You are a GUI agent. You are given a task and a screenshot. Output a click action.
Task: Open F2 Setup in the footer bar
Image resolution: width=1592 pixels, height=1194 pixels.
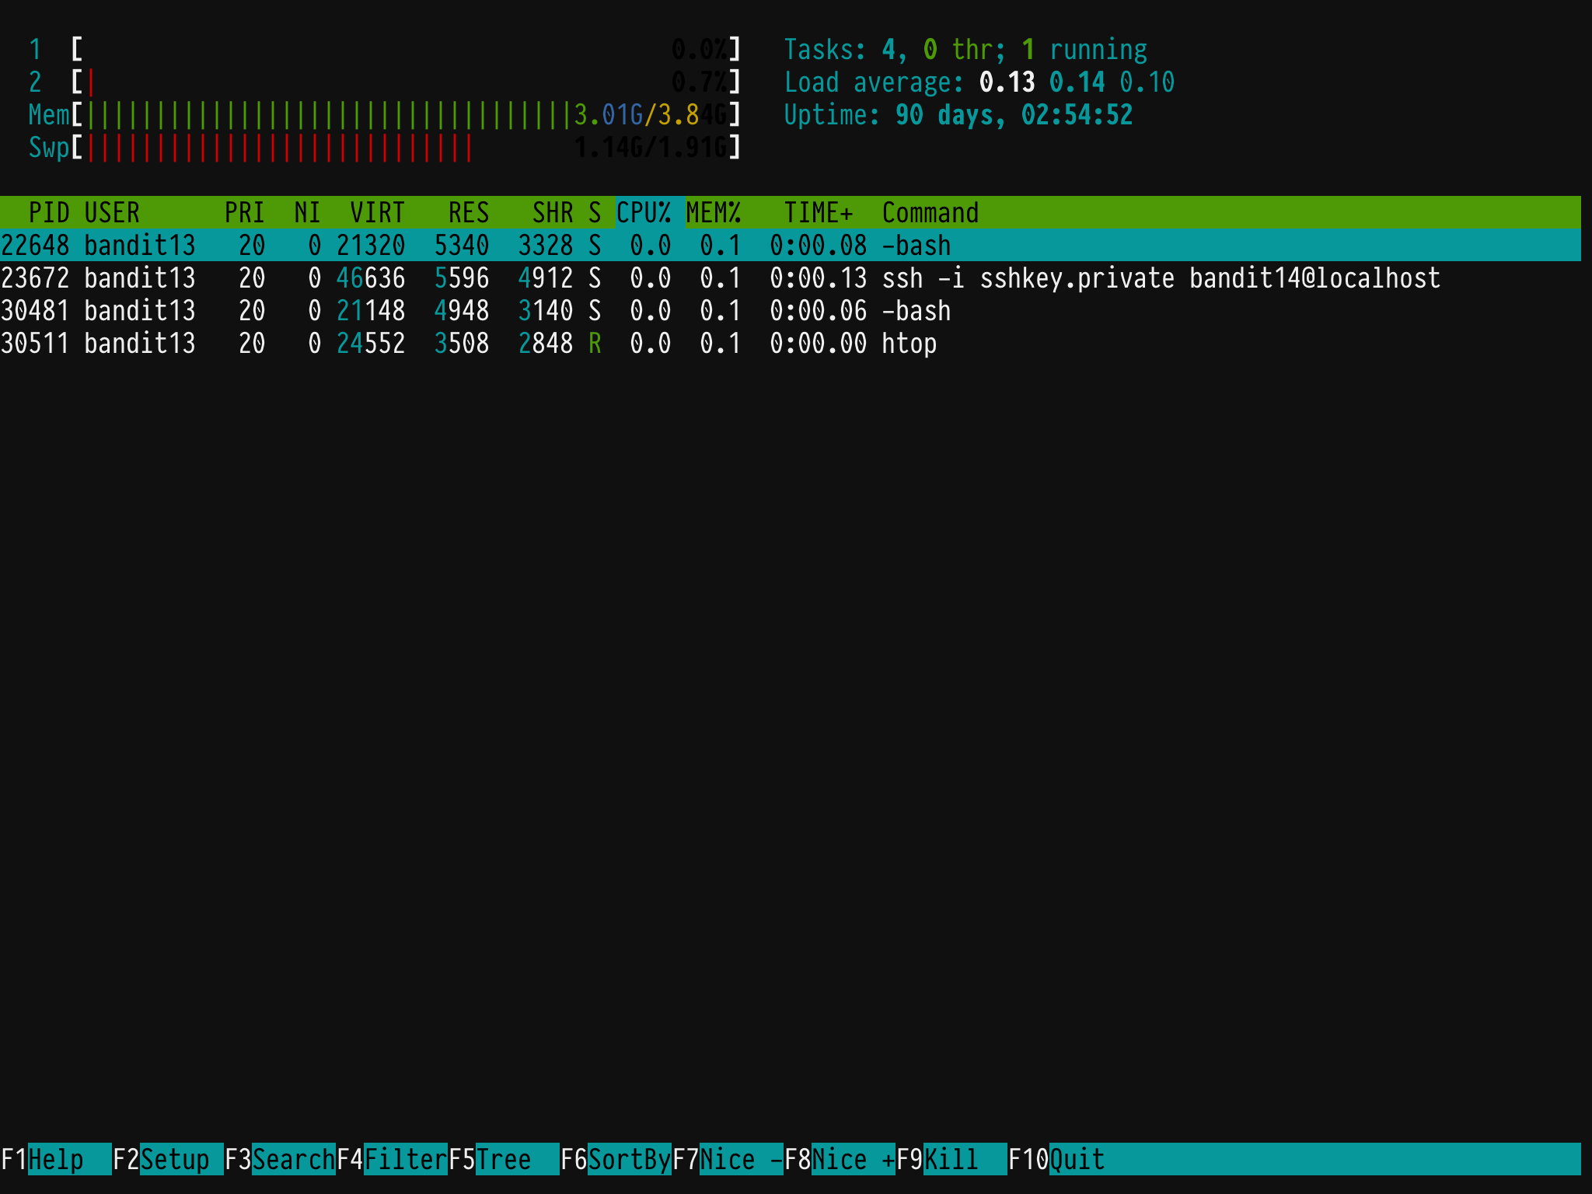pos(168,1159)
